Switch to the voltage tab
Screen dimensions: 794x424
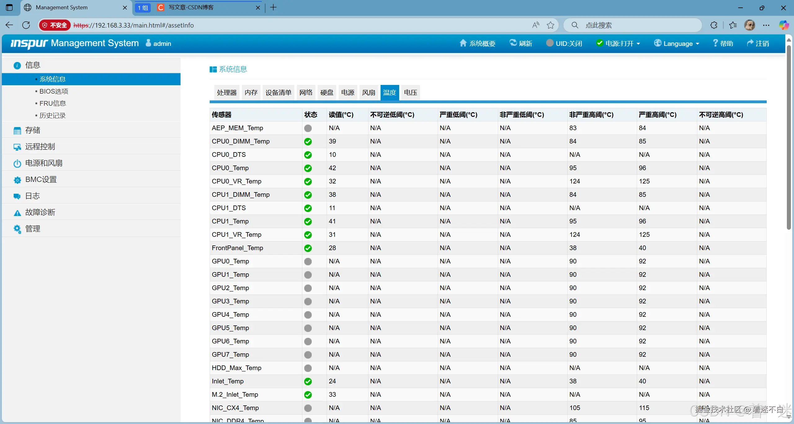click(x=410, y=92)
